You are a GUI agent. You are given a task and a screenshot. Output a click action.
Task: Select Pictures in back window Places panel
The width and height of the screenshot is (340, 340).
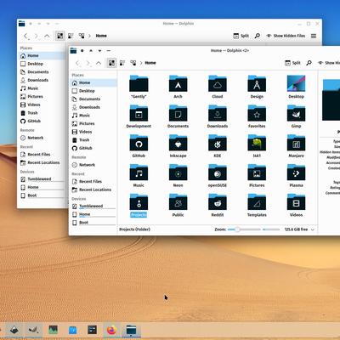click(x=42, y=96)
